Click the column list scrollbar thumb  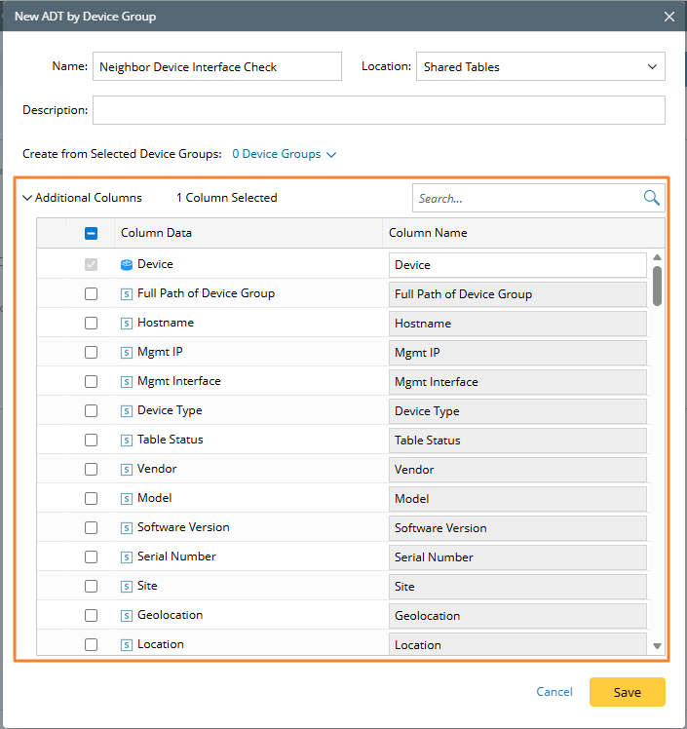tap(658, 286)
